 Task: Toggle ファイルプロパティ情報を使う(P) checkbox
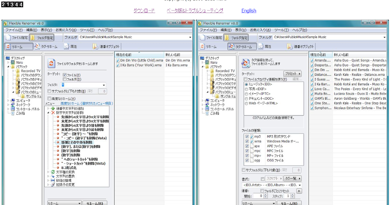pyautogui.click(x=246, y=79)
